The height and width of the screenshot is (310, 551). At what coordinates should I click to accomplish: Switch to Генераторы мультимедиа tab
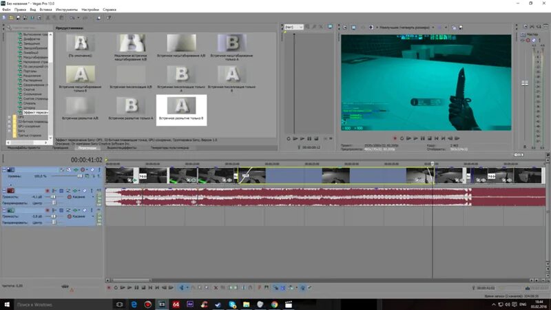tap(169, 148)
